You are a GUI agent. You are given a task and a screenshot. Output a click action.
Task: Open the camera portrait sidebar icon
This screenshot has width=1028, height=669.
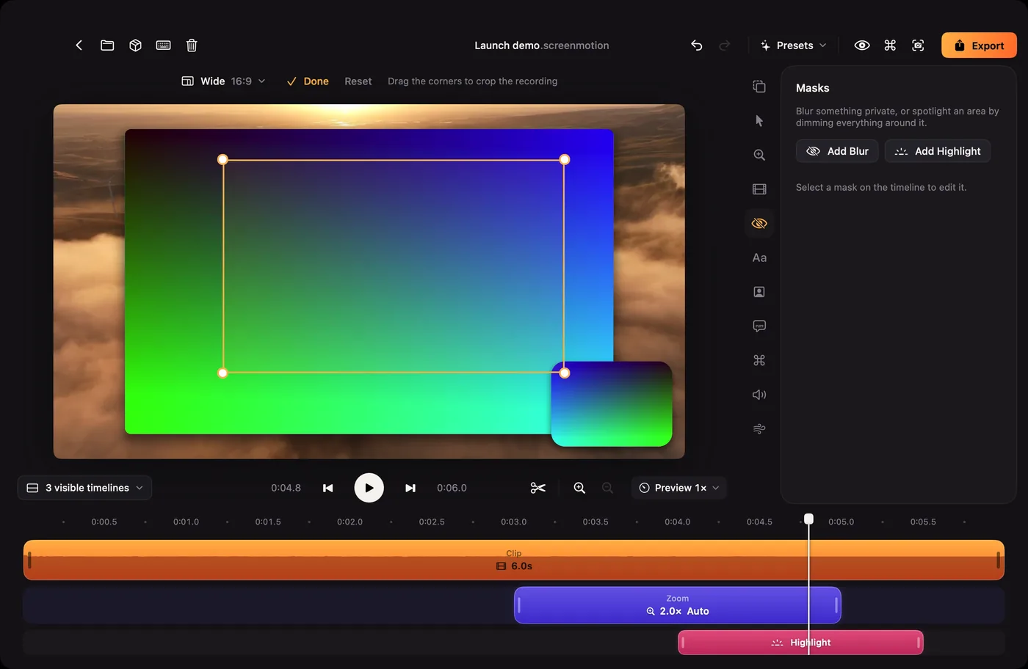tap(759, 292)
